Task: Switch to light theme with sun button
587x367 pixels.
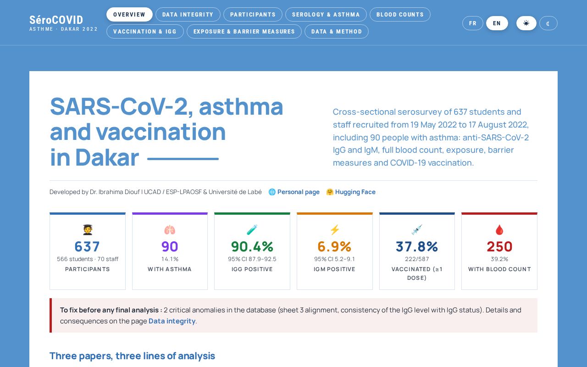Action: pos(526,23)
